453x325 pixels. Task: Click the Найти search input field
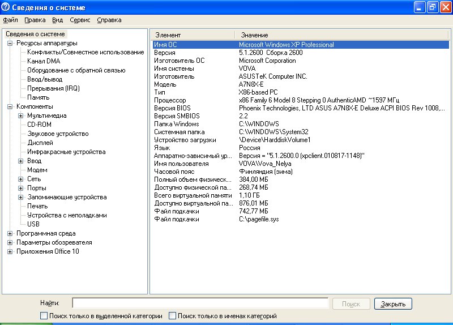pos(200,303)
